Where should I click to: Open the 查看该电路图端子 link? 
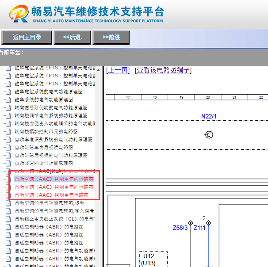point(163,70)
